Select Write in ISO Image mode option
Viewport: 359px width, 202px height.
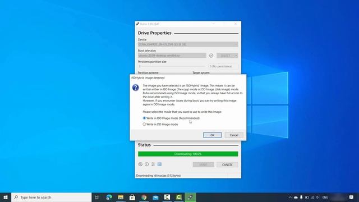coord(171,118)
